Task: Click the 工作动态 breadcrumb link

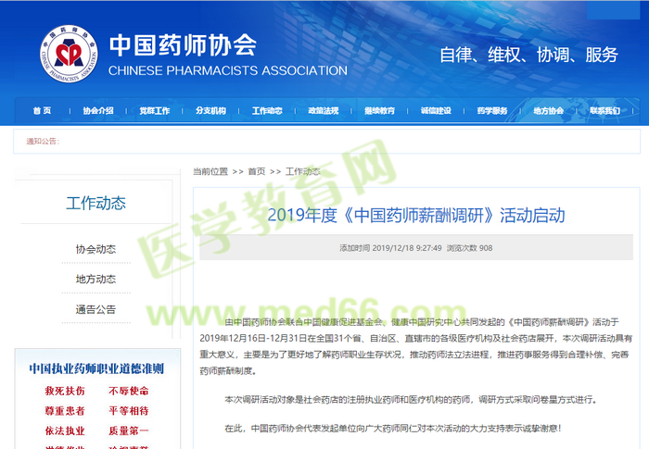Action: (x=302, y=171)
